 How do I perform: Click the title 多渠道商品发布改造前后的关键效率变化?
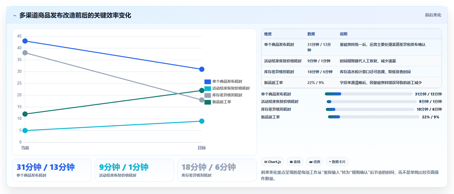(75, 15)
